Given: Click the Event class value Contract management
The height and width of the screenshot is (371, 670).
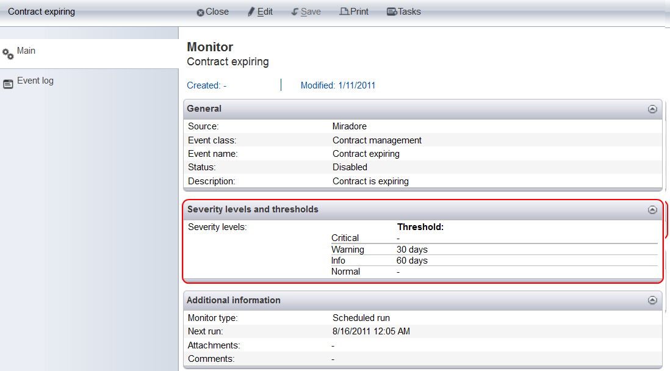Looking at the screenshot, I should 376,140.
